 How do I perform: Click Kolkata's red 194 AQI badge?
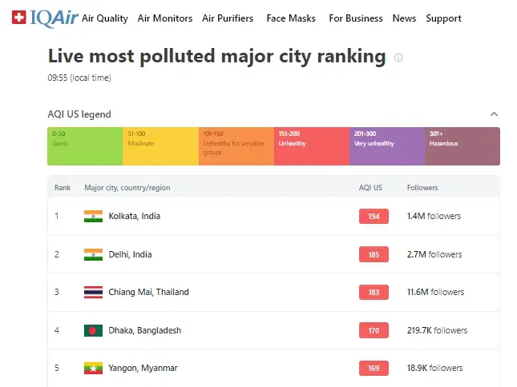pos(374,216)
